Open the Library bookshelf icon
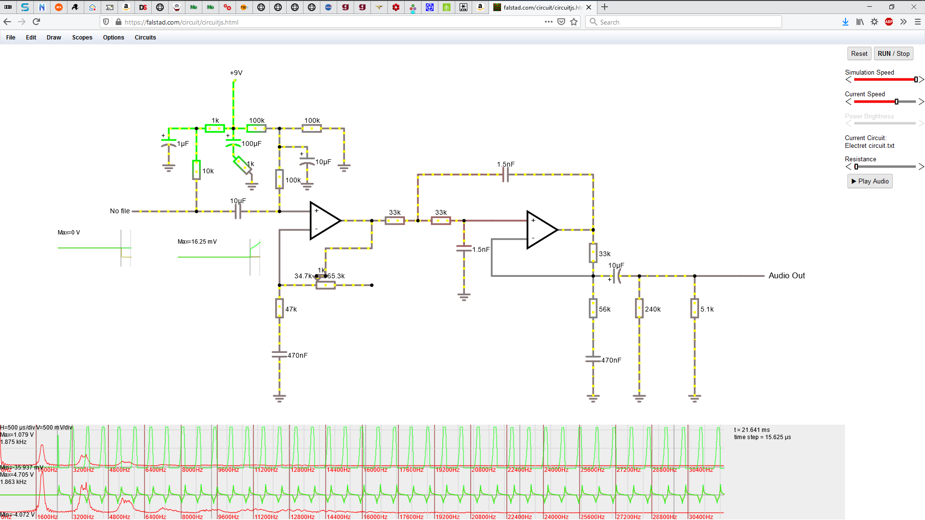The image size is (925, 520). tap(860, 22)
